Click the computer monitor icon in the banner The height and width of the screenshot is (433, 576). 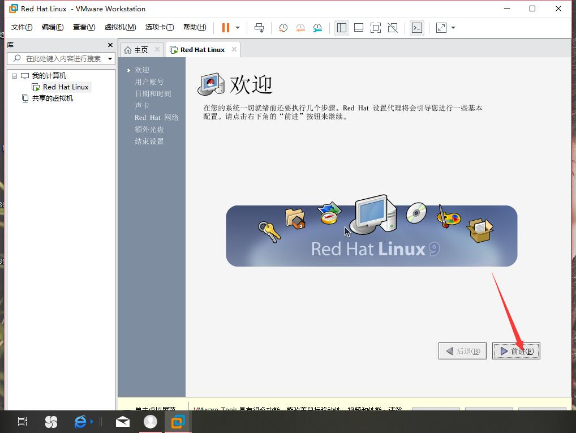coord(373,215)
